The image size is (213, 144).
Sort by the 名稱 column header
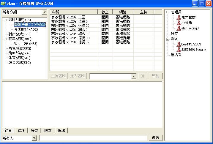click(x=74, y=12)
